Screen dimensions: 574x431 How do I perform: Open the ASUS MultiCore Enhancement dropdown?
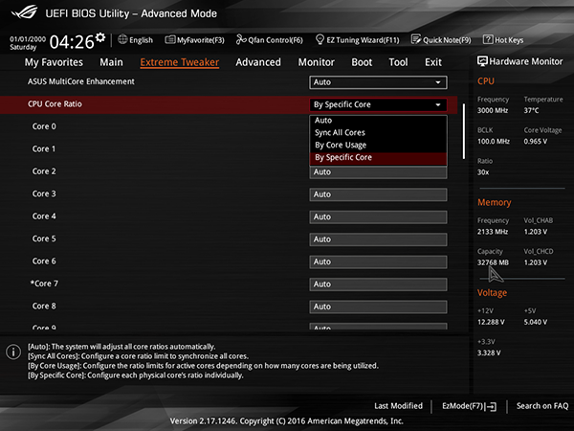(378, 82)
